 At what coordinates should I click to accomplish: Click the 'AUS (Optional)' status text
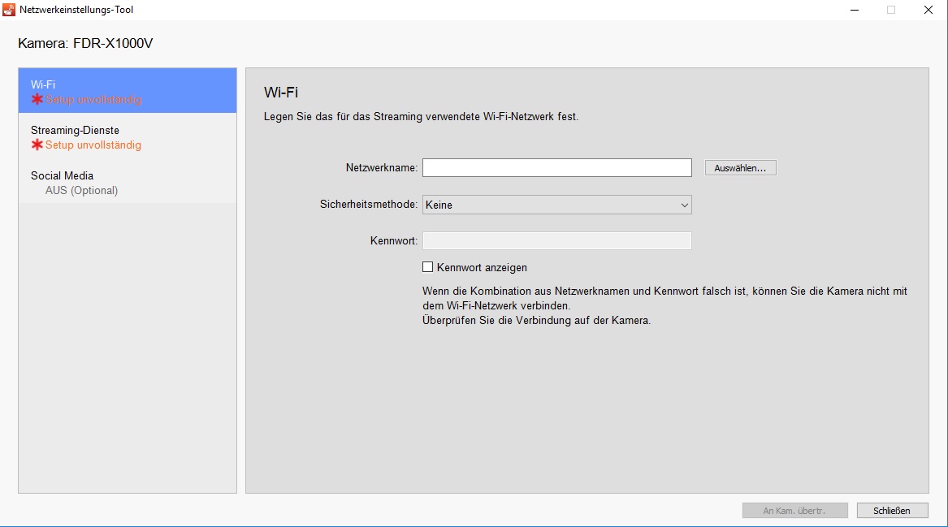[81, 191]
